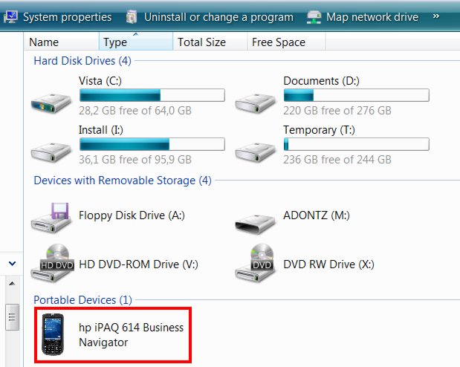Select the Vista (C:) drive icon
The height and width of the screenshot is (367, 460).
[51, 103]
